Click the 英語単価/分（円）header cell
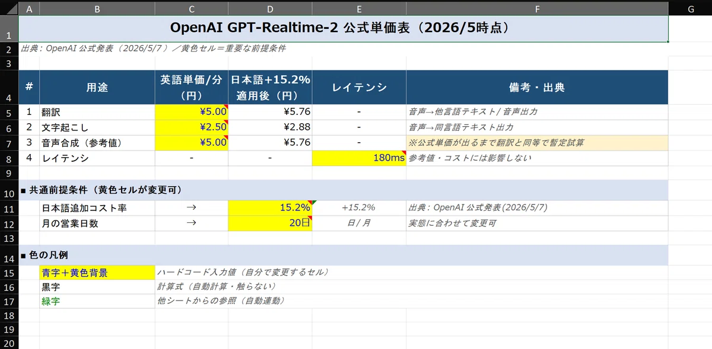712x349 pixels. pos(191,88)
